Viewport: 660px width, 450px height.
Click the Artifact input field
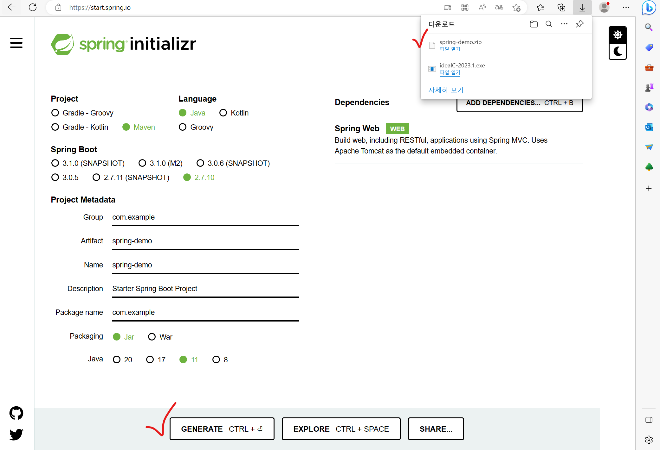coord(205,241)
